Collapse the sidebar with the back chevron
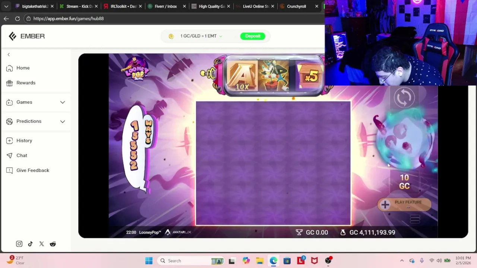This screenshot has width=477, height=268. pyautogui.click(x=9, y=55)
